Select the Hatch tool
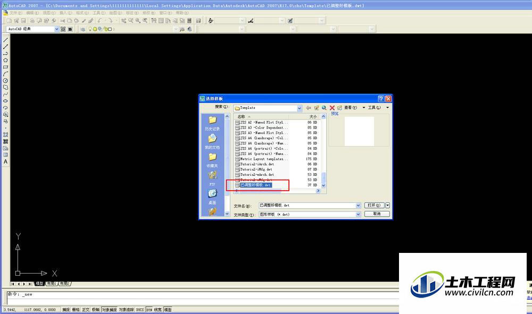 [5, 134]
